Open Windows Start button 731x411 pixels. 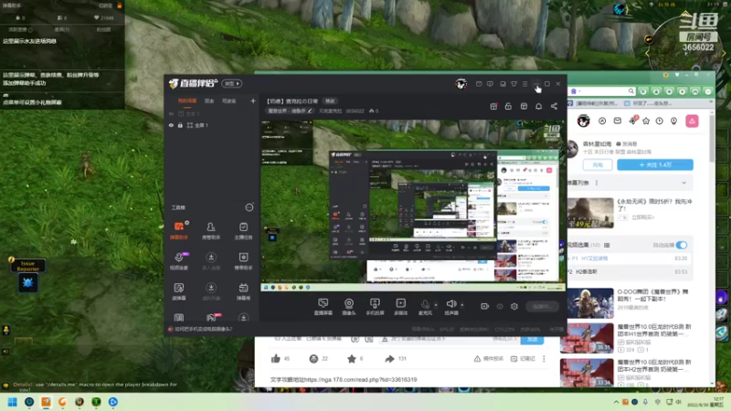click(12, 402)
